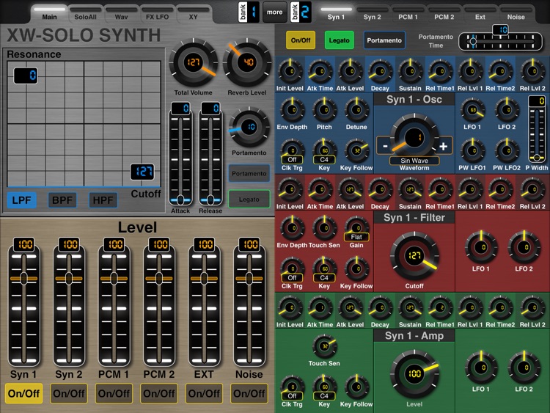Open the FX LFO tab
The image size is (550, 413).
[157, 15]
